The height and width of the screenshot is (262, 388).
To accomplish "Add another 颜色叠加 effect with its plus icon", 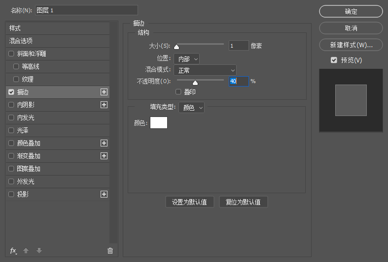I will (104, 143).
